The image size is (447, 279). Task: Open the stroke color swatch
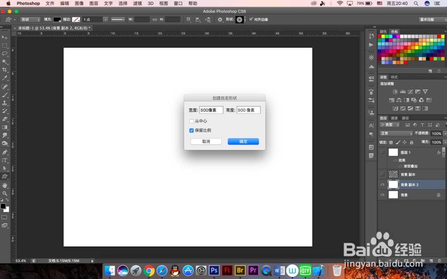point(76,19)
